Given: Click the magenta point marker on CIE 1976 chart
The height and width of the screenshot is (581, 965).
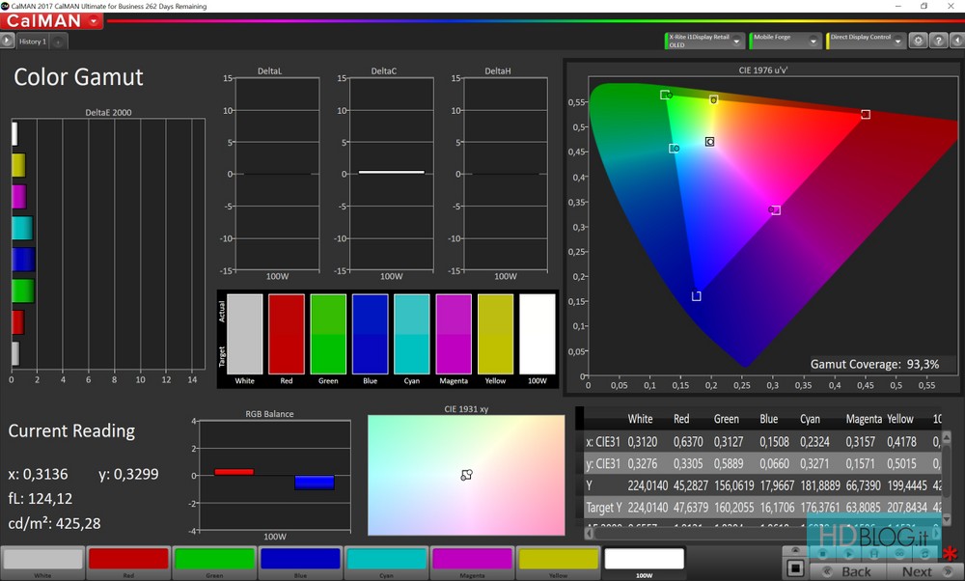Looking at the screenshot, I should [x=774, y=210].
